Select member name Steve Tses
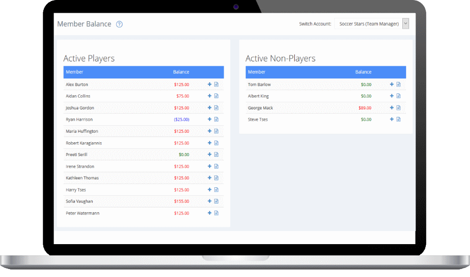 tap(258, 119)
